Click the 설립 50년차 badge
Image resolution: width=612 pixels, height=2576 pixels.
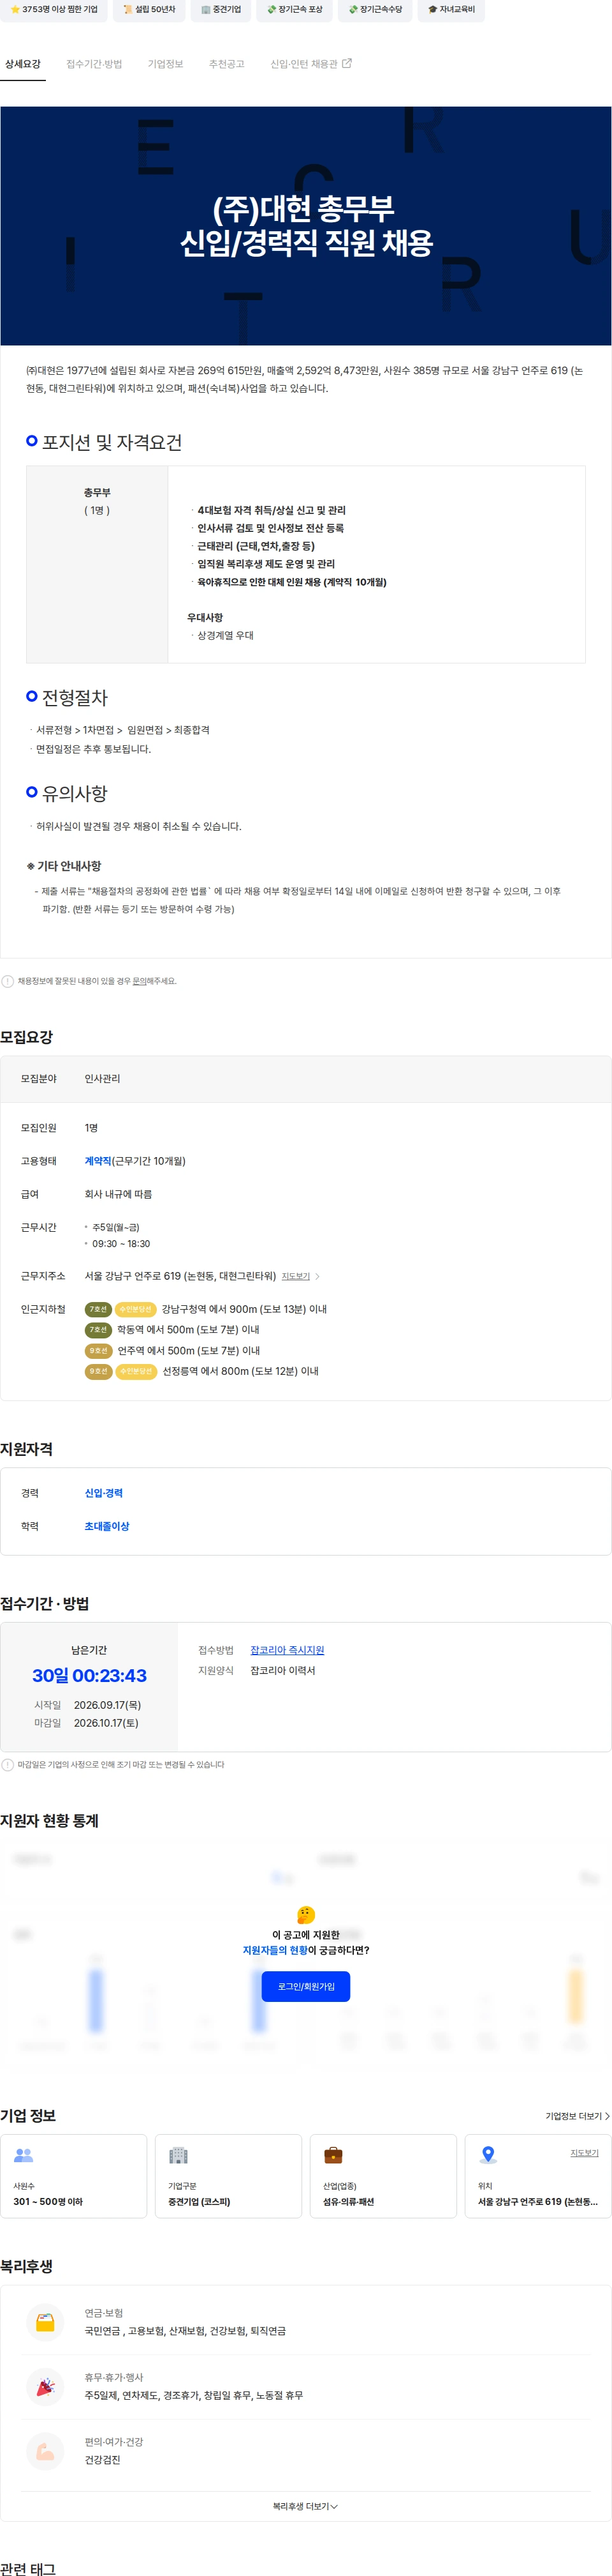coord(150,10)
